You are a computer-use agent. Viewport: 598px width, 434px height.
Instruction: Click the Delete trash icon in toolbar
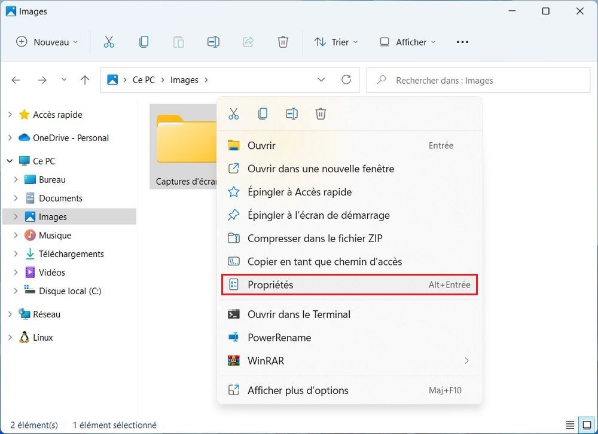tap(283, 42)
